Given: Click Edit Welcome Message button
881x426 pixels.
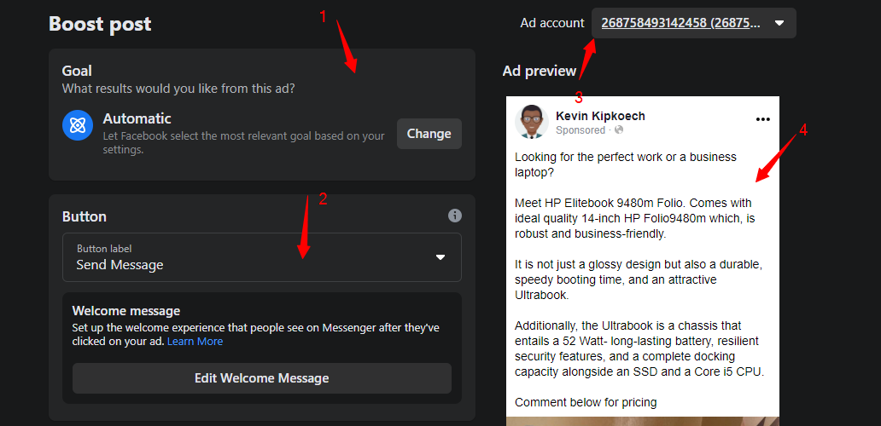Looking at the screenshot, I should [262, 378].
